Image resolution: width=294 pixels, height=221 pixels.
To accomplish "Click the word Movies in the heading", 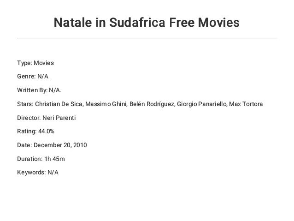I will [219, 22].
